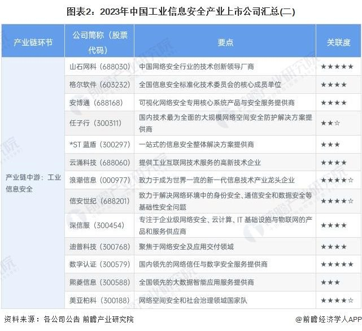
Task: Click text '可视化网络安全专用核心系统产品与安全服务提供商'
Action: [x=216, y=103]
